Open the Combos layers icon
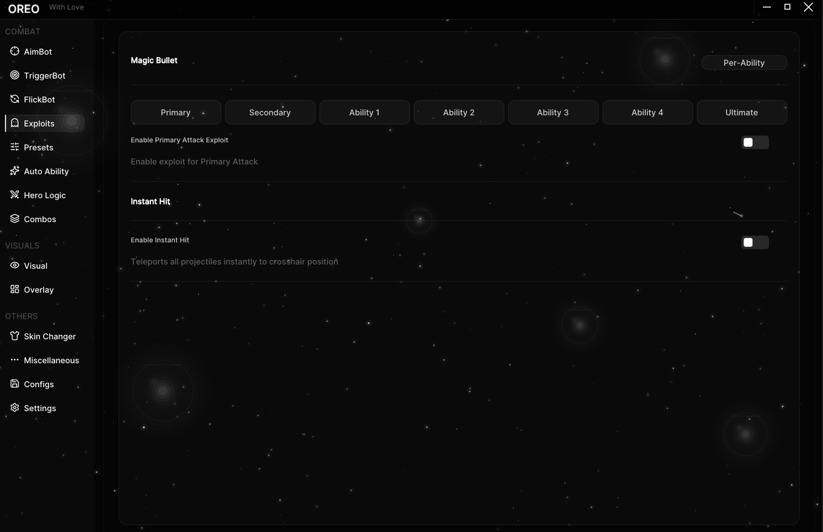 (x=15, y=219)
